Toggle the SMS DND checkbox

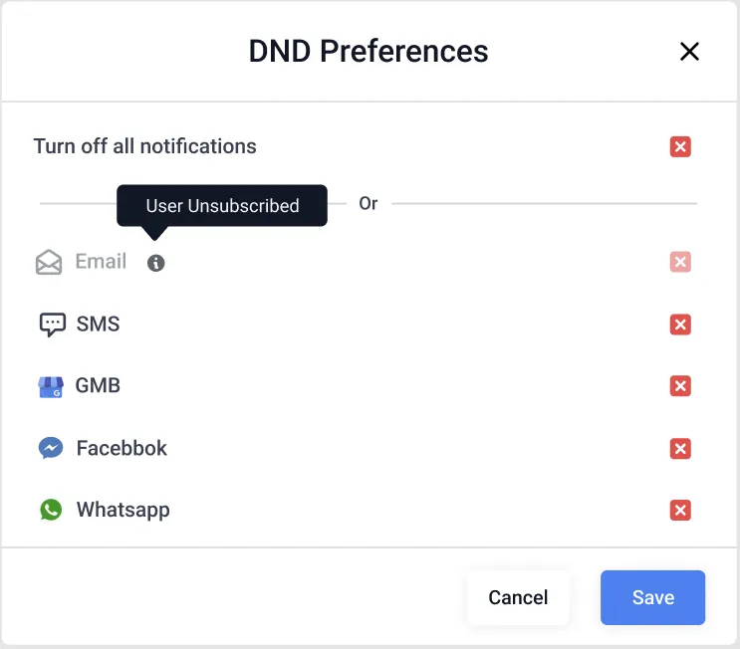pyautogui.click(x=680, y=324)
